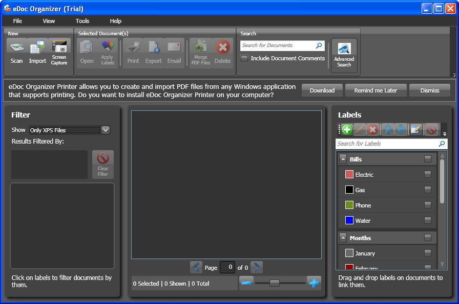Open the selected document
The height and width of the screenshot is (304, 459).
[87, 53]
